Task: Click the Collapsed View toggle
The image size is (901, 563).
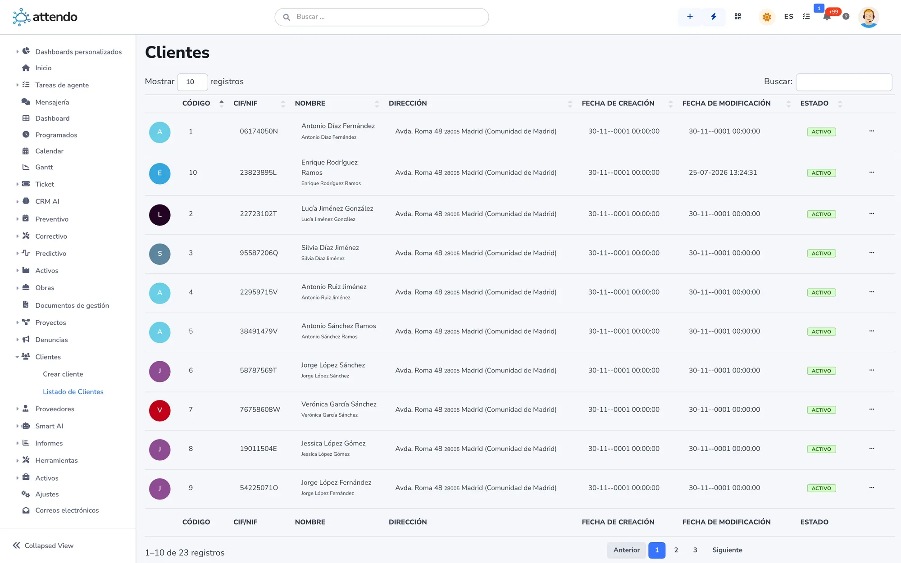Action: (x=43, y=546)
